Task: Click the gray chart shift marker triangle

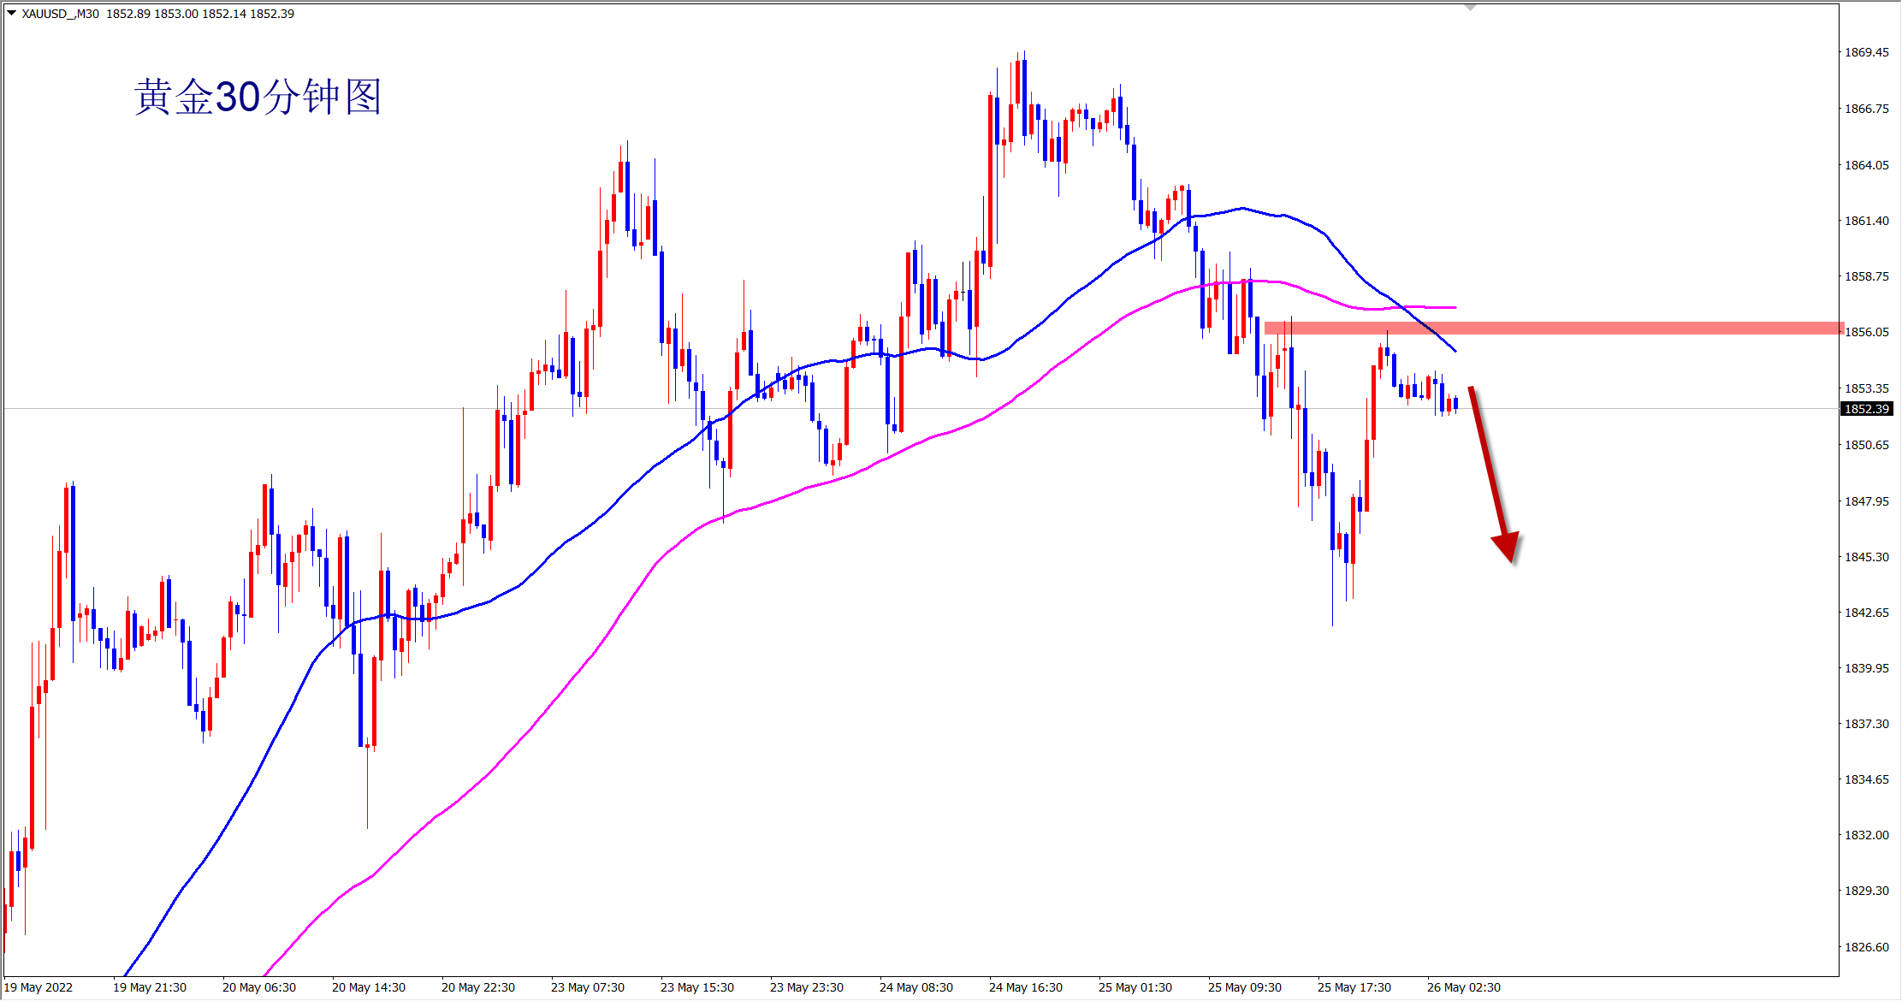Action: click(x=1470, y=7)
